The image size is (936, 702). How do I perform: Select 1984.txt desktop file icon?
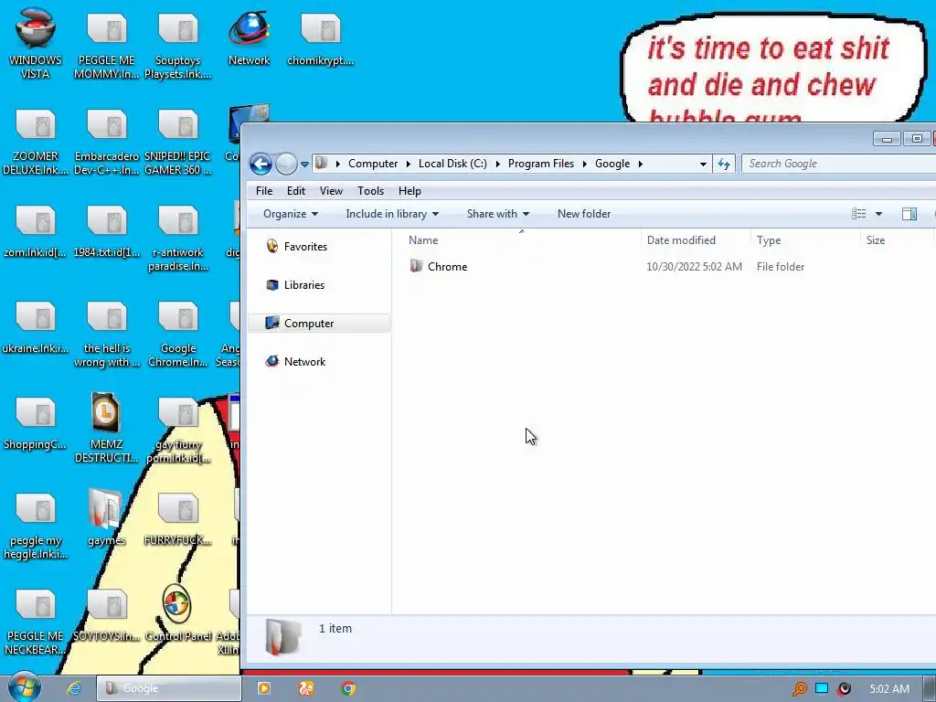pos(106,230)
